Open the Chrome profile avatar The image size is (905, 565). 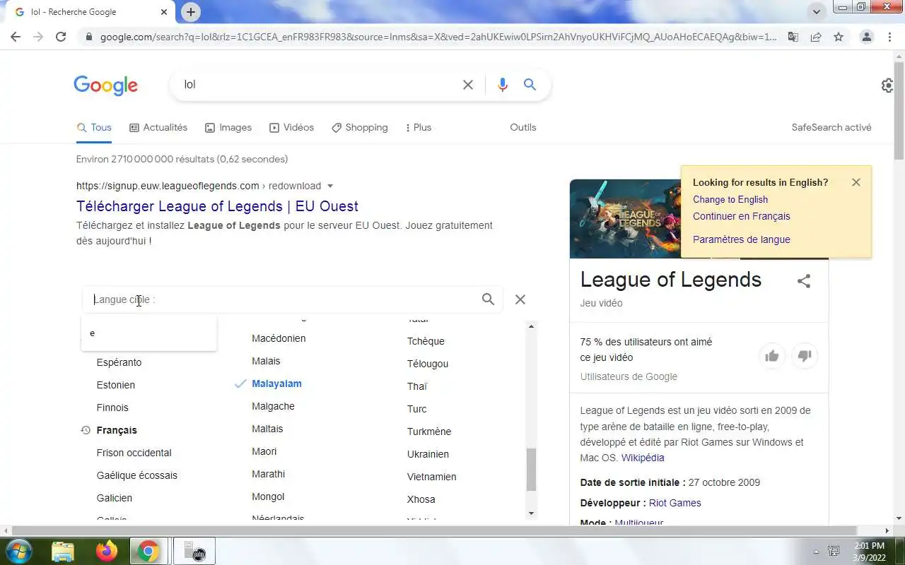click(x=866, y=37)
